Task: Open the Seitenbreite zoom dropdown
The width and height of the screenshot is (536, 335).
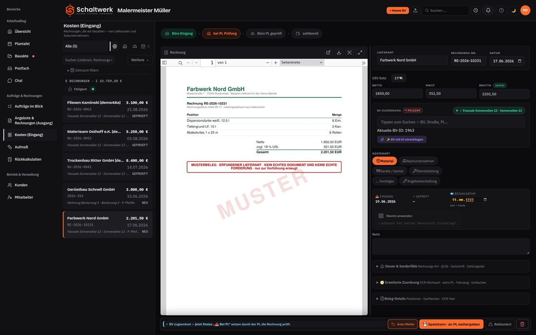Action: 302,62
